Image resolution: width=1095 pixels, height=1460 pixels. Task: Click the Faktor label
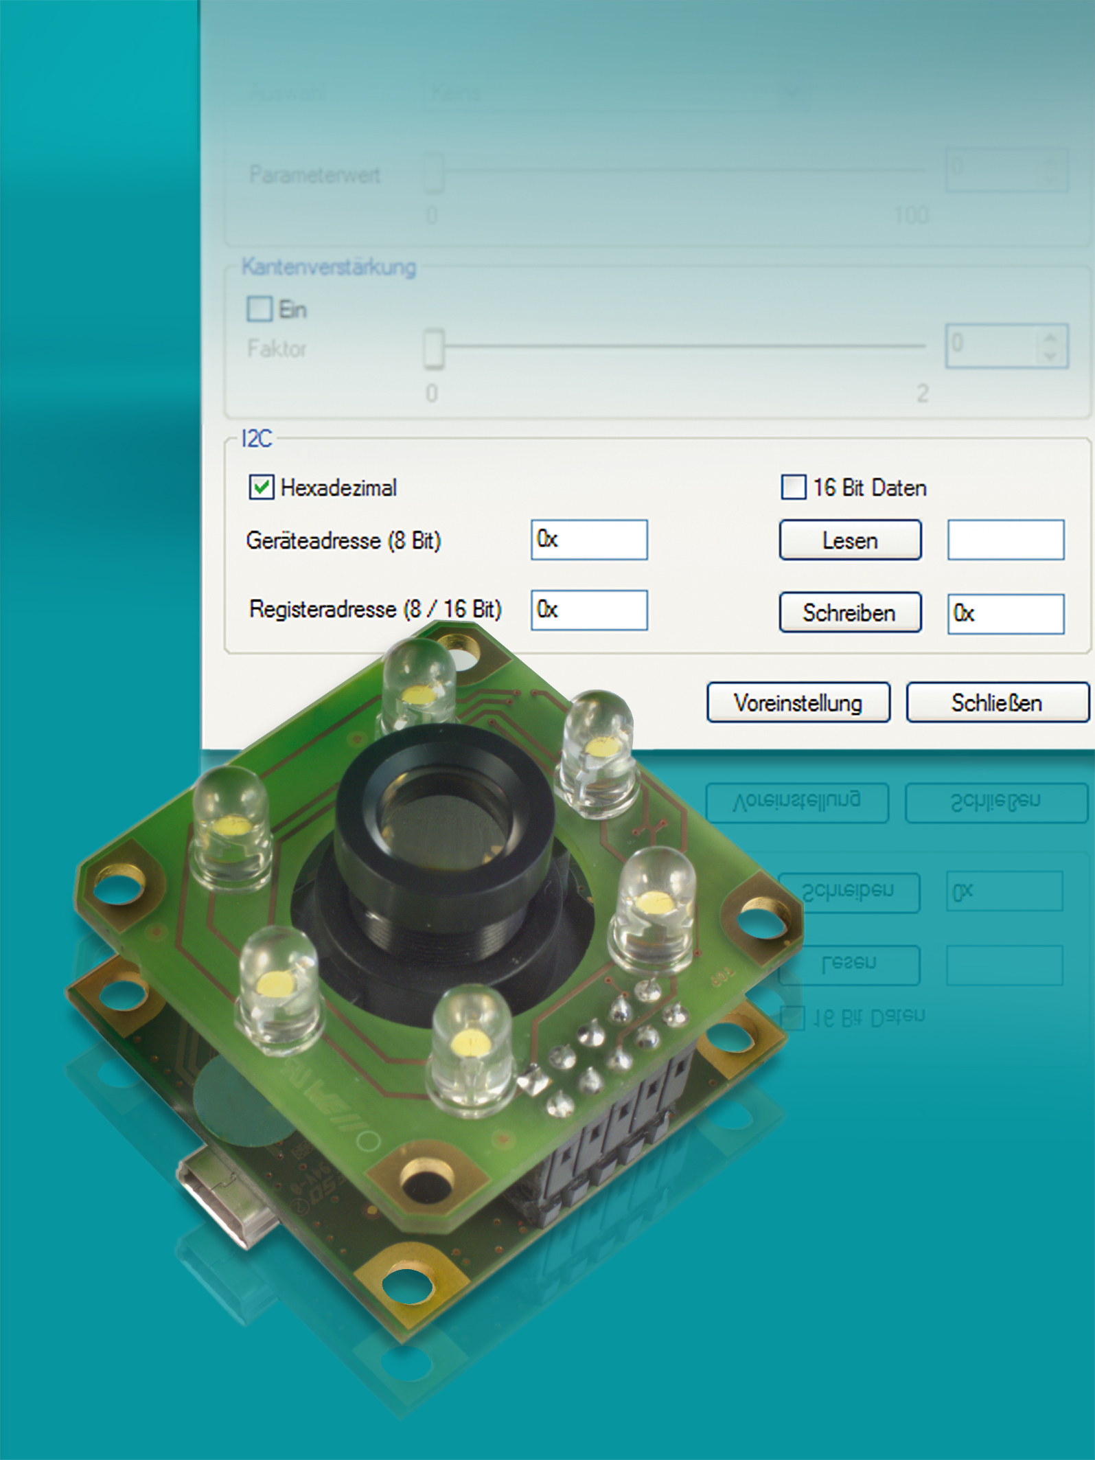click(277, 349)
